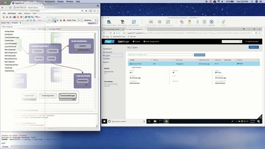Click the Chrome icon in Windows taskbar
Viewport: 265px width, 149px height.
click(x=166, y=121)
